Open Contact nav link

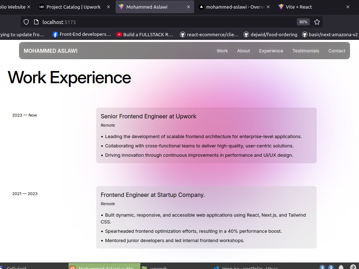pyautogui.click(x=337, y=51)
